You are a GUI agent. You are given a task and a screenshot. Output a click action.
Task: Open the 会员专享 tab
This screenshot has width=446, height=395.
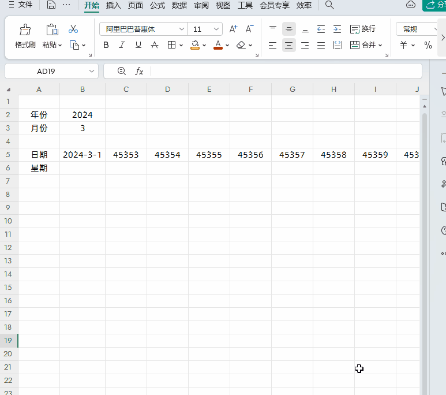tap(275, 5)
